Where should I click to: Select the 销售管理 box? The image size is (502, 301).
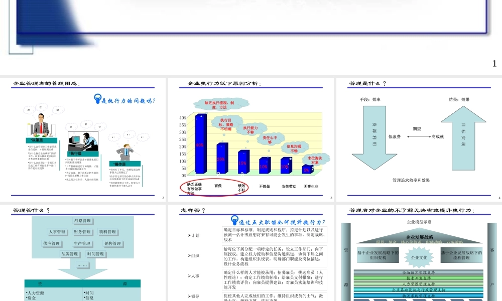tap(112, 243)
